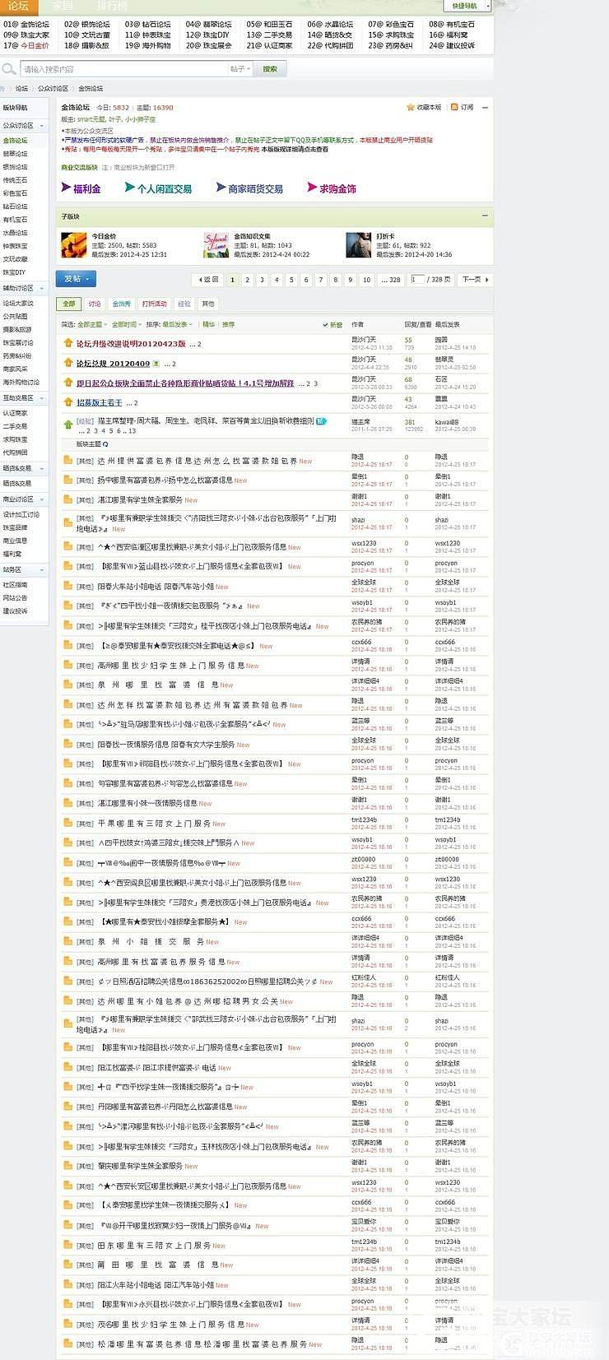Viewport: 609px width, 1360px height.
Task: Open the 招募版主若干 sticky thread
Action: click(100, 403)
